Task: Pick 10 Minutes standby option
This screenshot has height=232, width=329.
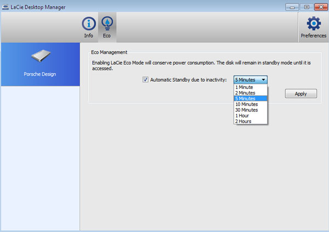Action: pos(246,104)
